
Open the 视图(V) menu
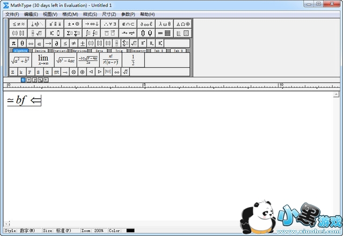tap(50, 14)
